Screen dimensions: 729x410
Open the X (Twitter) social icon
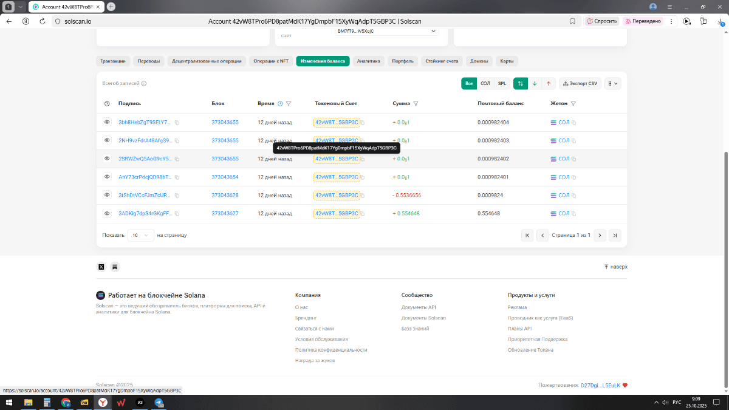(x=101, y=267)
